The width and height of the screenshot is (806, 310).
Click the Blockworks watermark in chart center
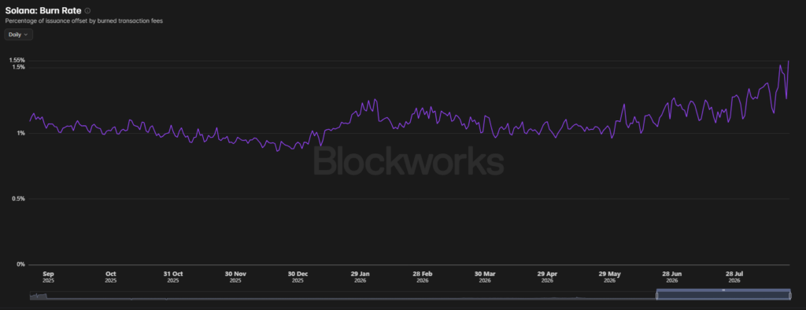coord(409,161)
